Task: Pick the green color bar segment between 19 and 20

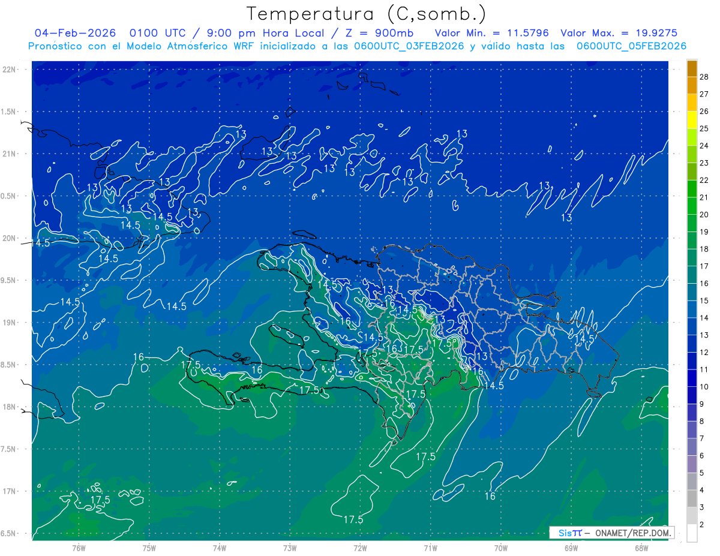Action: (692, 223)
